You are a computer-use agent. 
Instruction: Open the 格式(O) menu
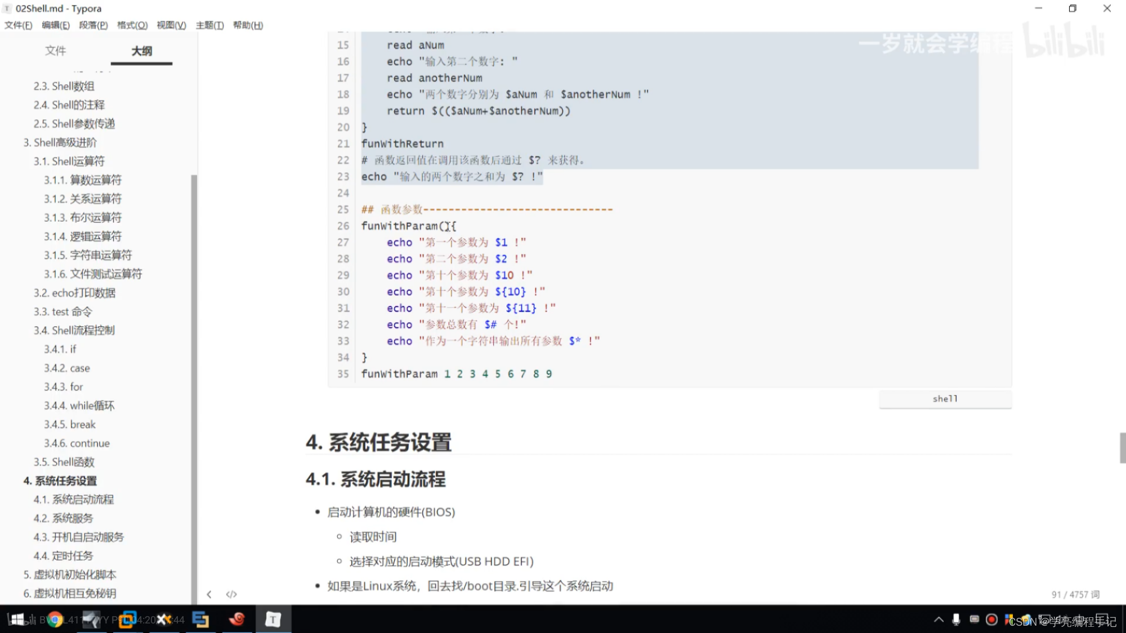coord(132,25)
